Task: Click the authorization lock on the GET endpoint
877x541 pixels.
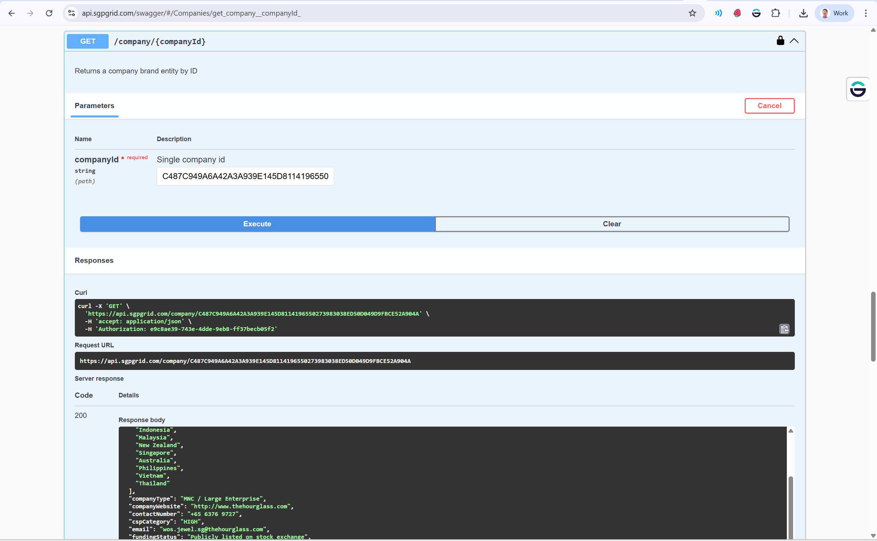Action: [780, 41]
